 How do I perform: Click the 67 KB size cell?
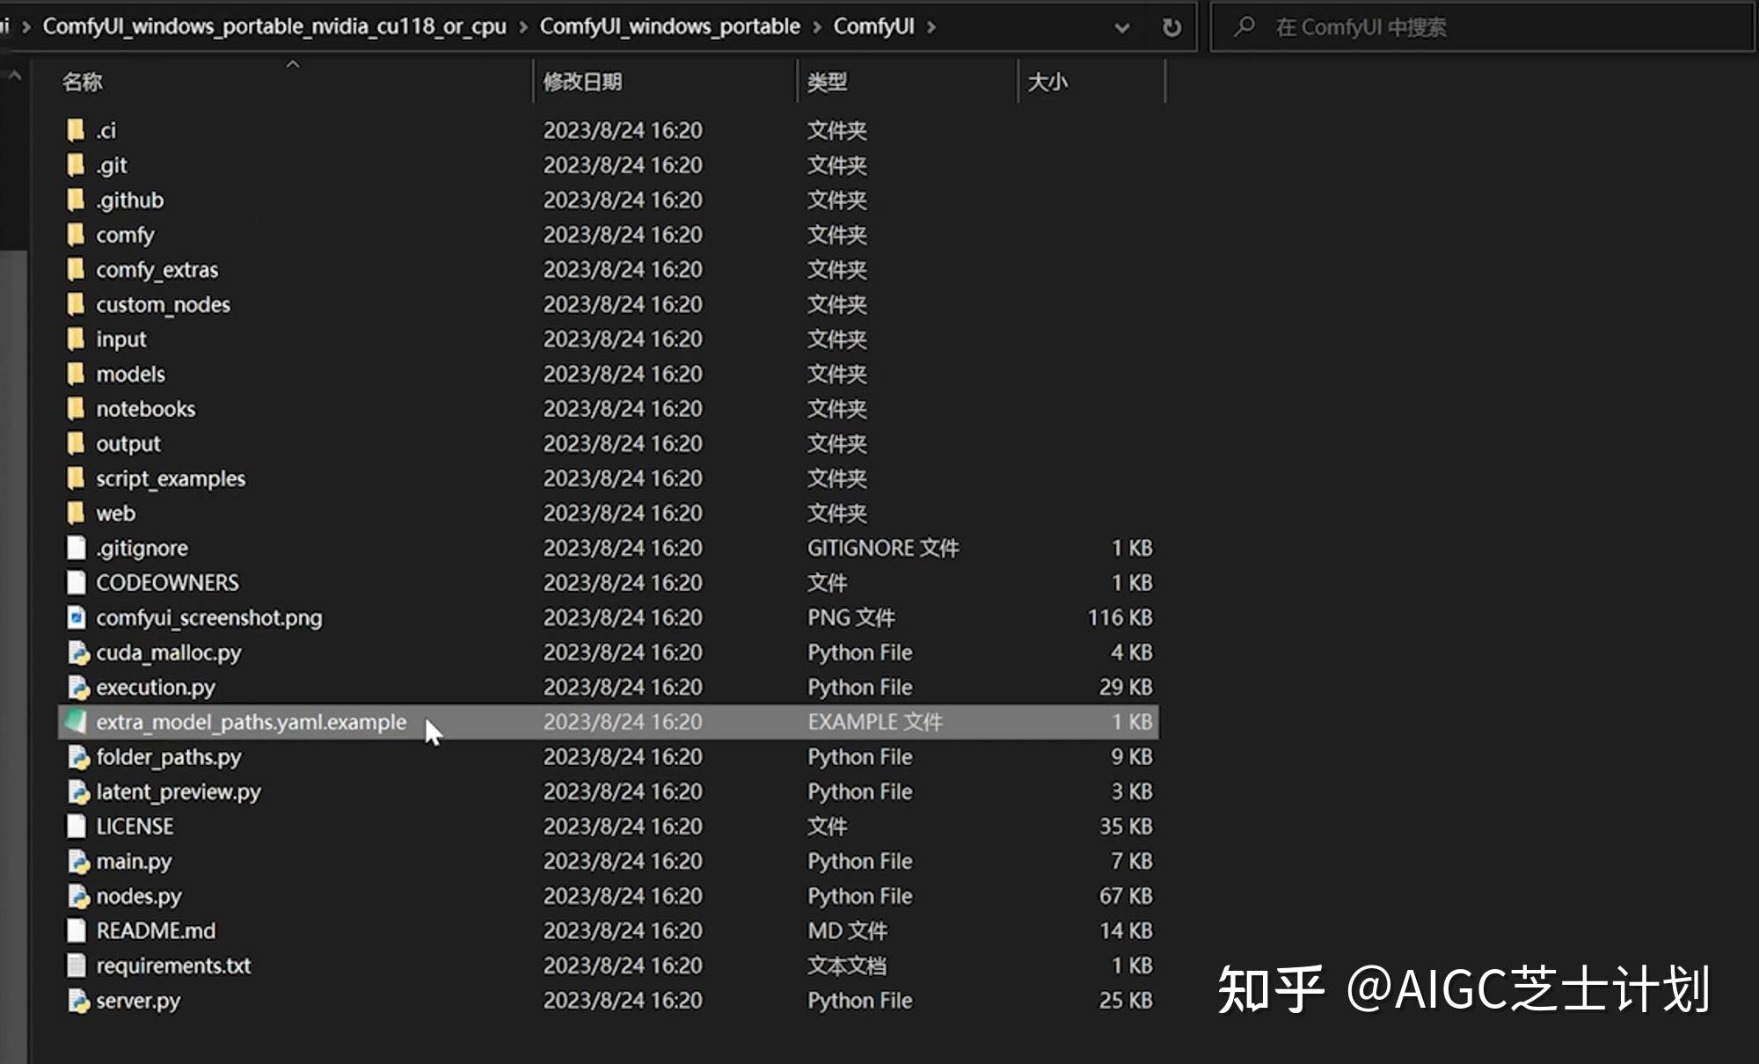click(x=1126, y=896)
